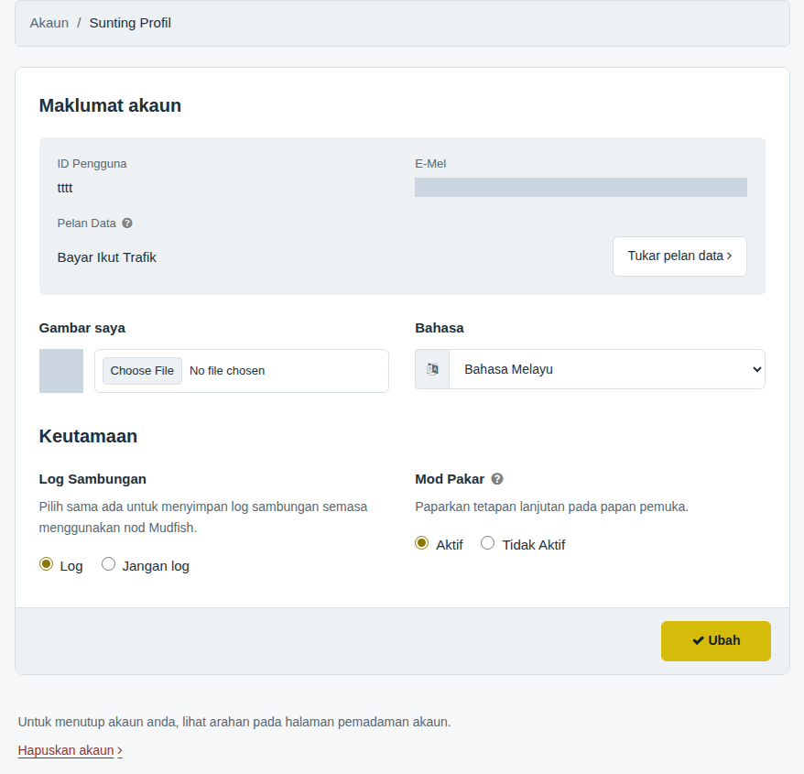The height and width of the screenshot is (774, 804).
Task: Click the checkmark icon on Ubah button
Action: coord(698,640)
